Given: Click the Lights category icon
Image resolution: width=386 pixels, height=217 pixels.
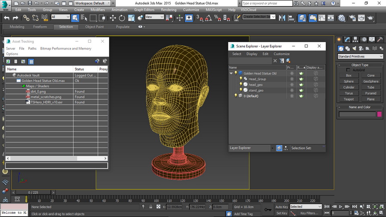Looking at the screenshot, I should pyautogui.click(x=355, y=48).
